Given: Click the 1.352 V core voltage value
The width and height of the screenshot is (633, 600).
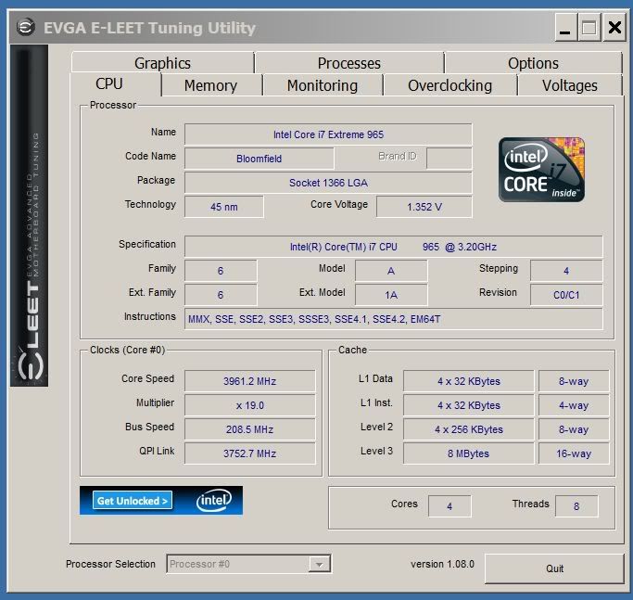Looking at the screenshot, I should [424, 207].
